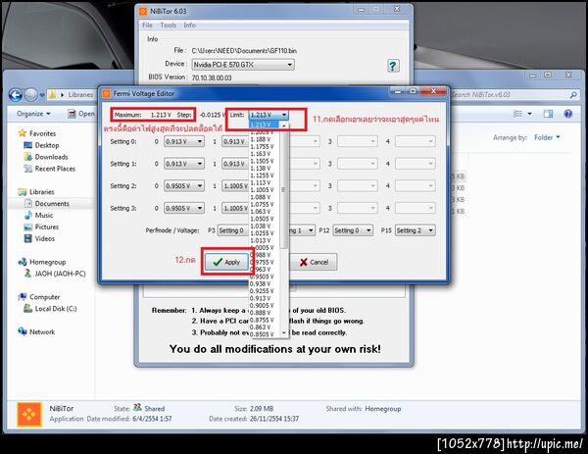Open the Tools menu in NiBiTor
Image resolution: width=588 pixels, height=454 pixels.
tap(168, 25)
